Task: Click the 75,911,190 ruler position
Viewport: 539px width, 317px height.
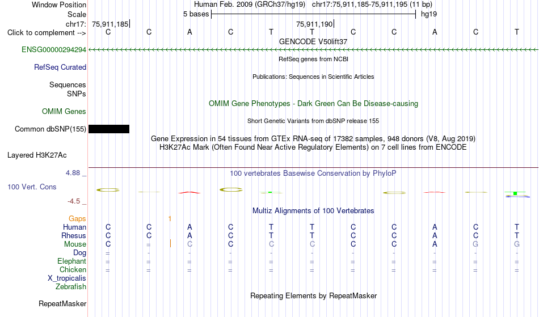Action: (x=314, y=24)
